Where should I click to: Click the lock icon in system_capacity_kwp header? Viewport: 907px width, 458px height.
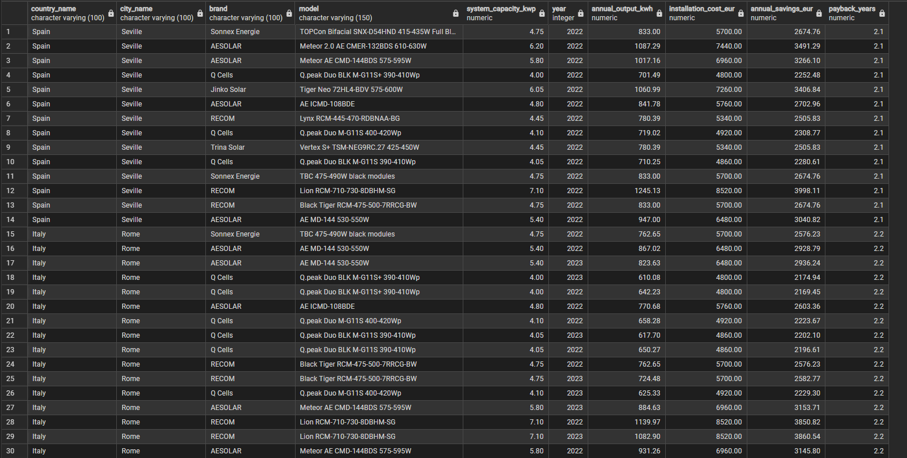pyautogui.click(x=542, y=13)
